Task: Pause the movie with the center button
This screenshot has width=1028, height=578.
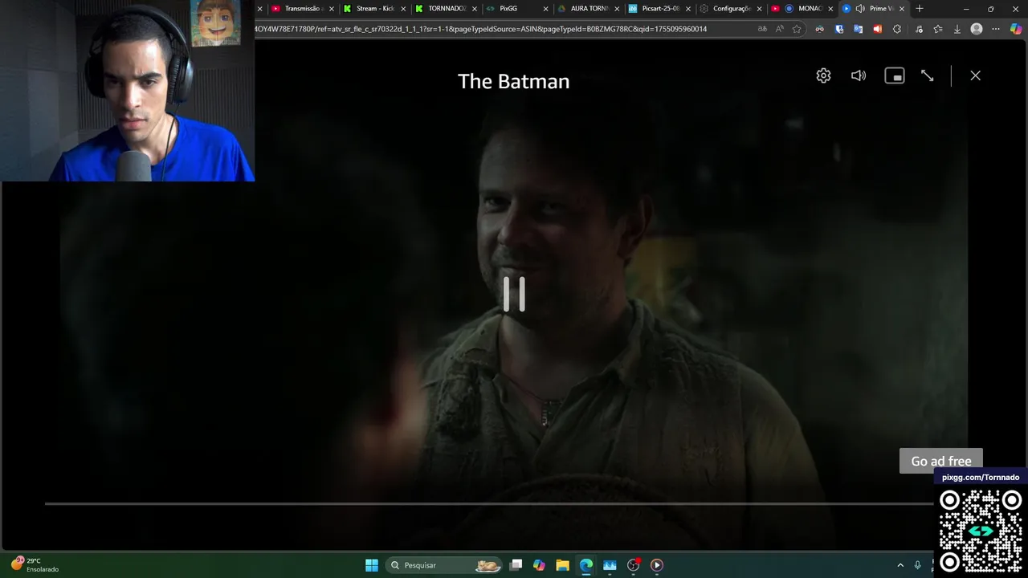Action: (x=514, y=295)
